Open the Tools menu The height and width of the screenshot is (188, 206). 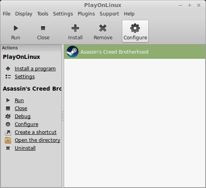click(43, 14)
